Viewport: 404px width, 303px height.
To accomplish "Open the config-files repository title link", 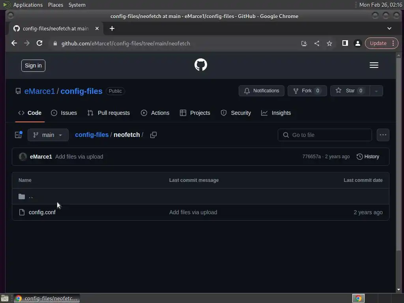I will [81, 91].
